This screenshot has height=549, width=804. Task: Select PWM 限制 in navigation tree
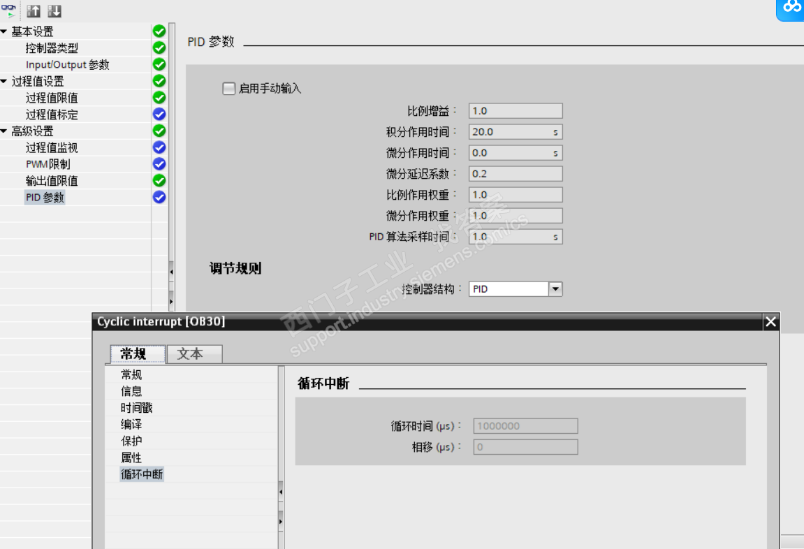tap(48, 164)
